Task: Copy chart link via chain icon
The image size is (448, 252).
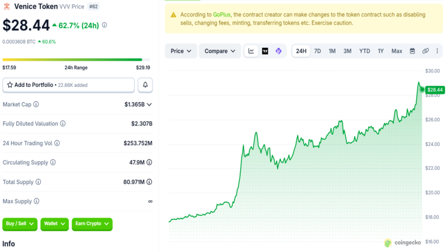Action: click(x=425, y=51)
